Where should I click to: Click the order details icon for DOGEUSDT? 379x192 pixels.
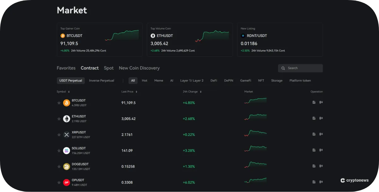[x=314, y=166]
